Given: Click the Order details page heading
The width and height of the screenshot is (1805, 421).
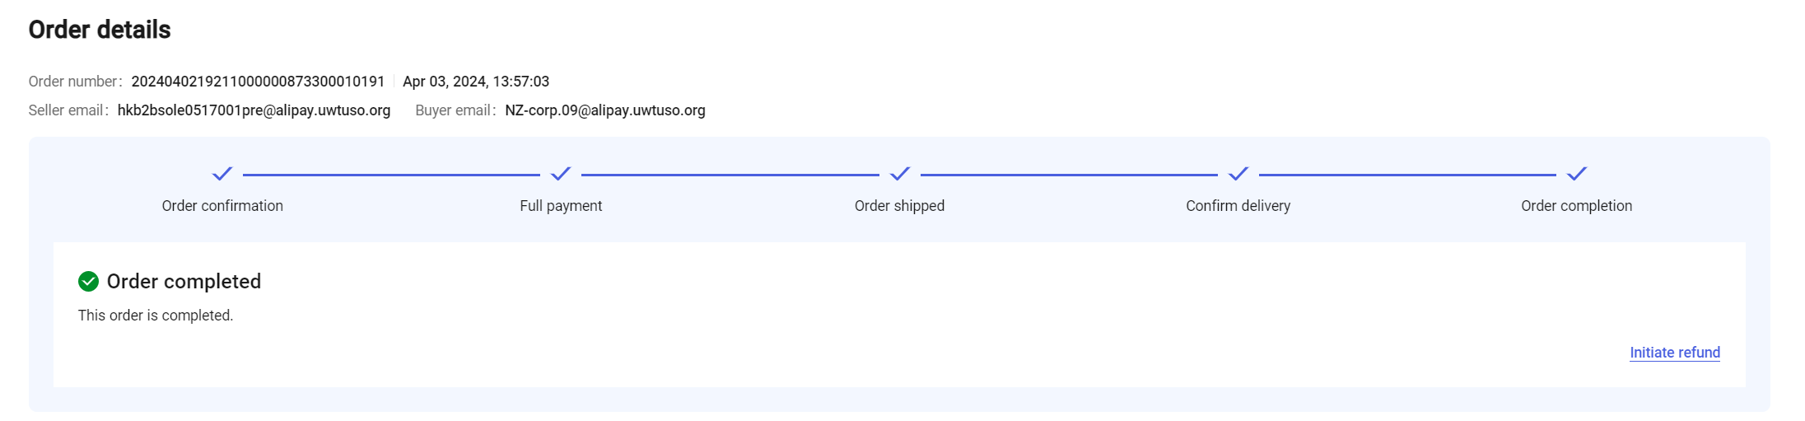Looking at the screenshot, I should [x=100, y=30].
